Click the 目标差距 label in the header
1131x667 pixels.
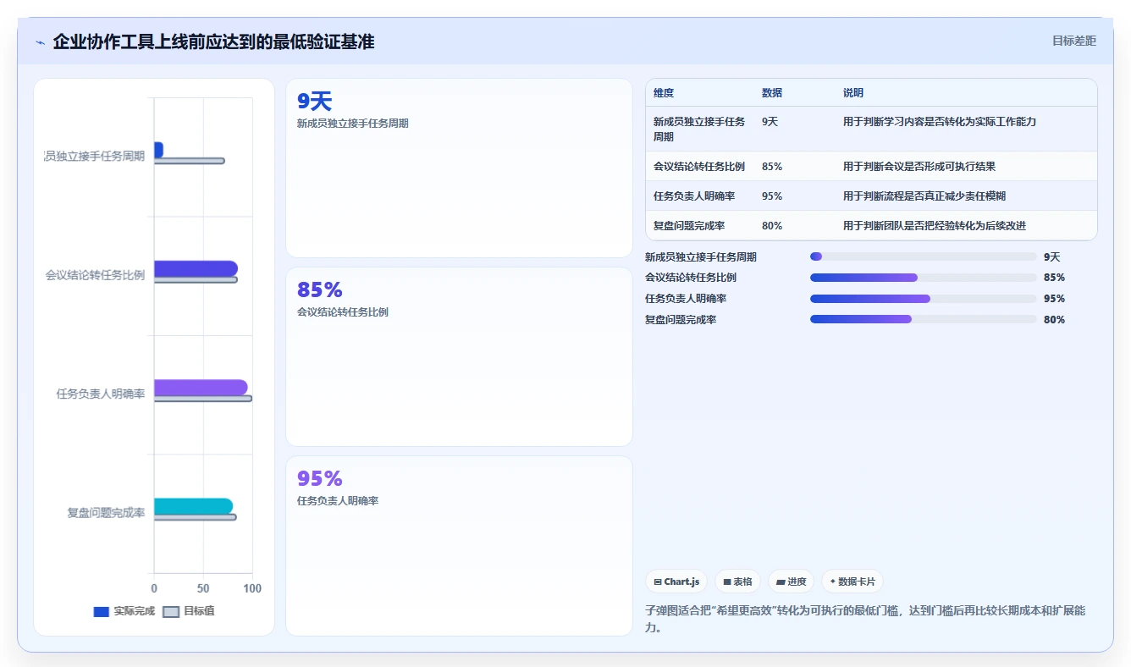tap(1073, 41)
